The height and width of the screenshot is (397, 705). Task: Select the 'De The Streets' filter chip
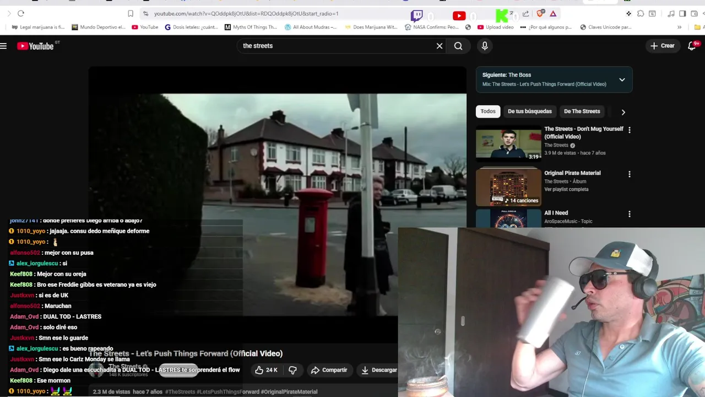pyautogui.click(x=582, y=111)
